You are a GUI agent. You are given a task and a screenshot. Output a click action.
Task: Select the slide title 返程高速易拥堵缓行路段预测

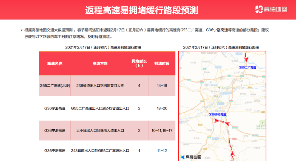(142, 10)
